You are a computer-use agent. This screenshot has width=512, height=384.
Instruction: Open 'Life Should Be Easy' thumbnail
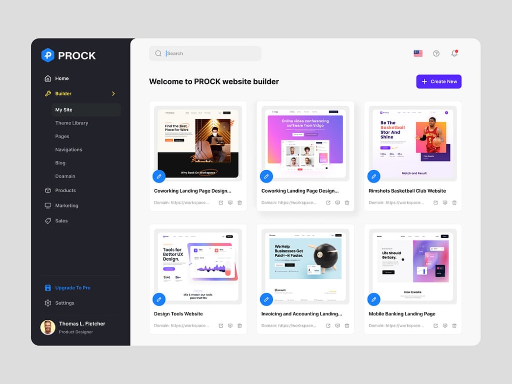(413, 266)
